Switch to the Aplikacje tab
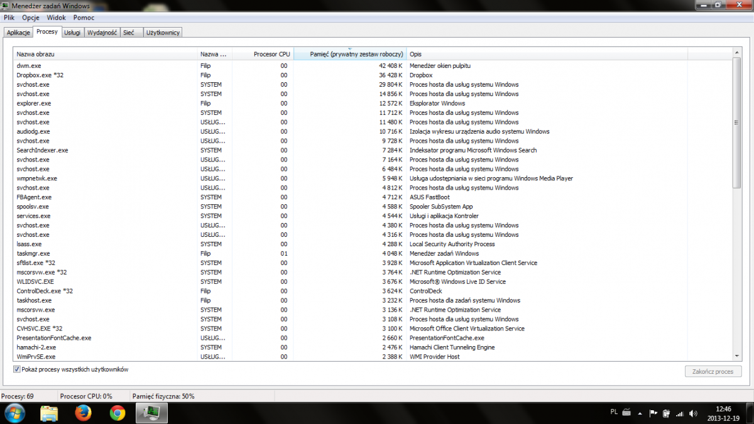 click(x=18, y=32)
